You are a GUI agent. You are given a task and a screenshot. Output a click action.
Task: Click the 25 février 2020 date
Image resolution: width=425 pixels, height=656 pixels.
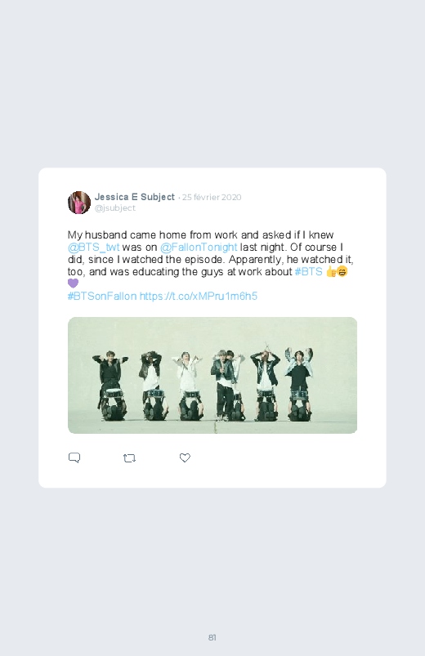[x=212, y=198]
